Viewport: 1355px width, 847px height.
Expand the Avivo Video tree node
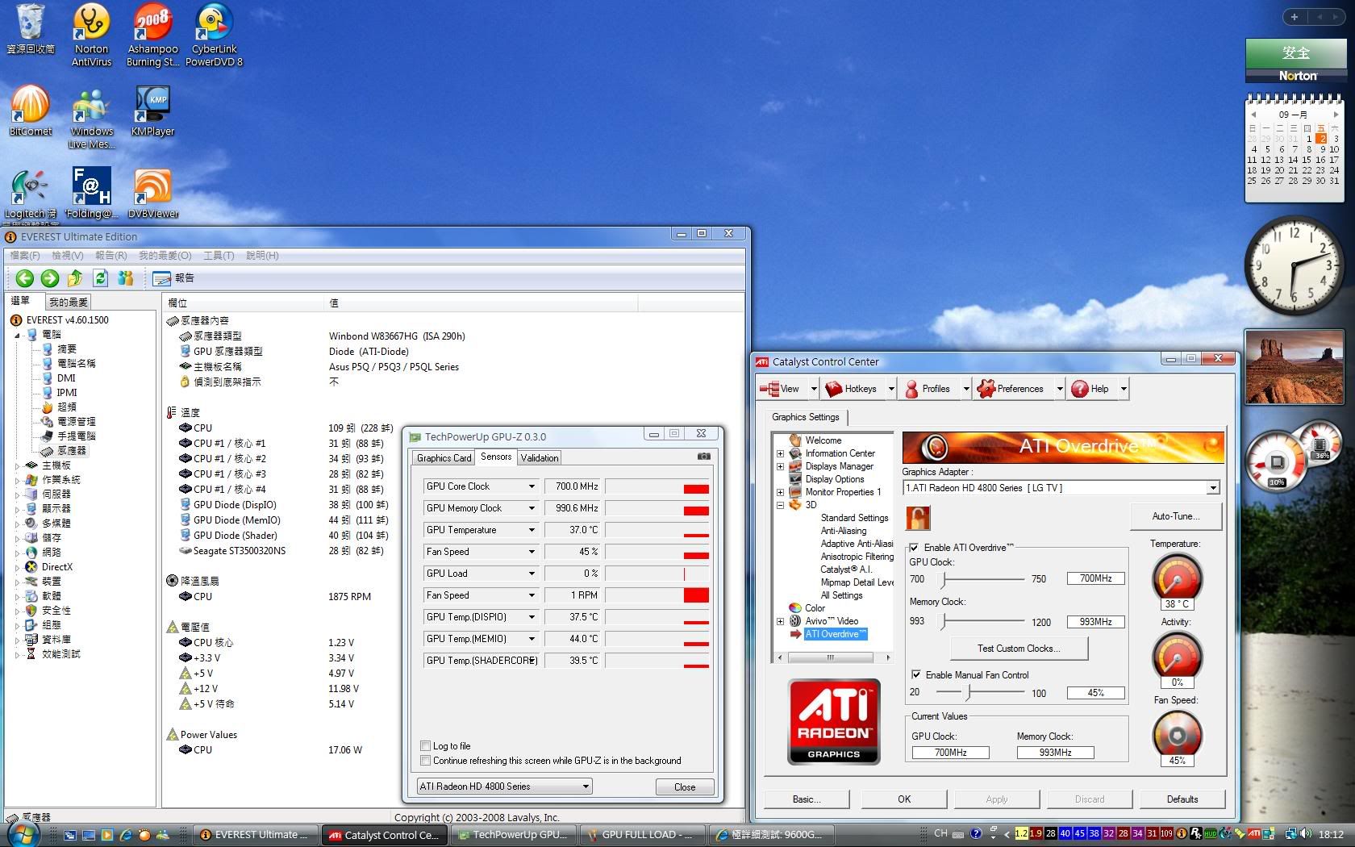coord(780,621)
